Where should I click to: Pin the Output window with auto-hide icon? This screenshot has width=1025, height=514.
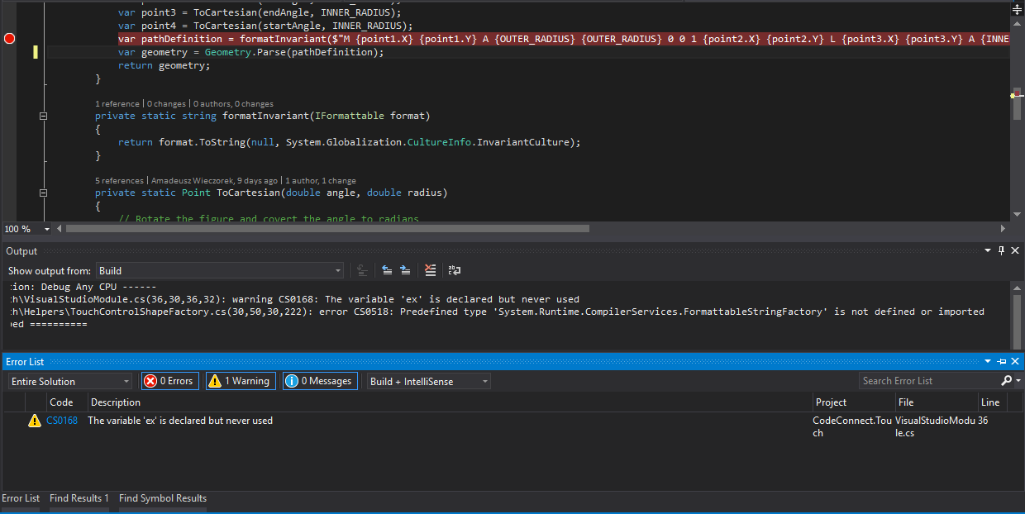click(x=1001, y=250)
